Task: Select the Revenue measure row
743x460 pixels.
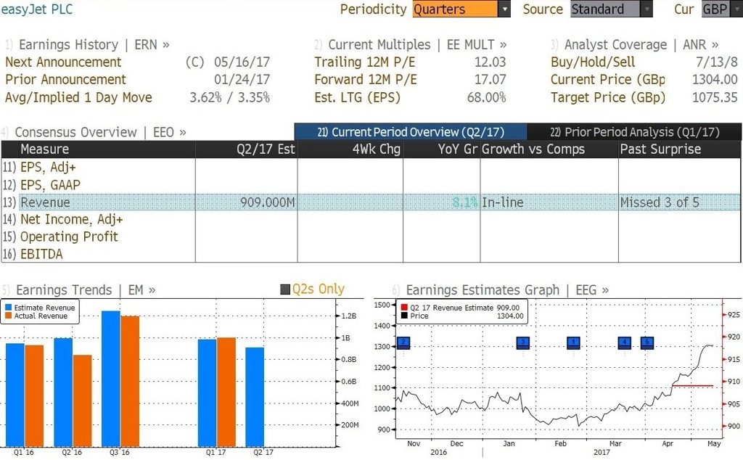Action: (371, 202)
